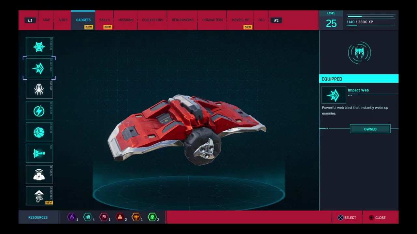
Task: Switch to the Map tab
Action: [x=47, y=20]
